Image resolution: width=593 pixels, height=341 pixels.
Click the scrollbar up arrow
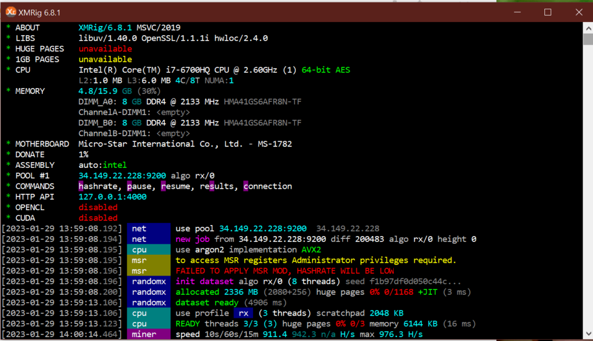(x=588, y=28)
